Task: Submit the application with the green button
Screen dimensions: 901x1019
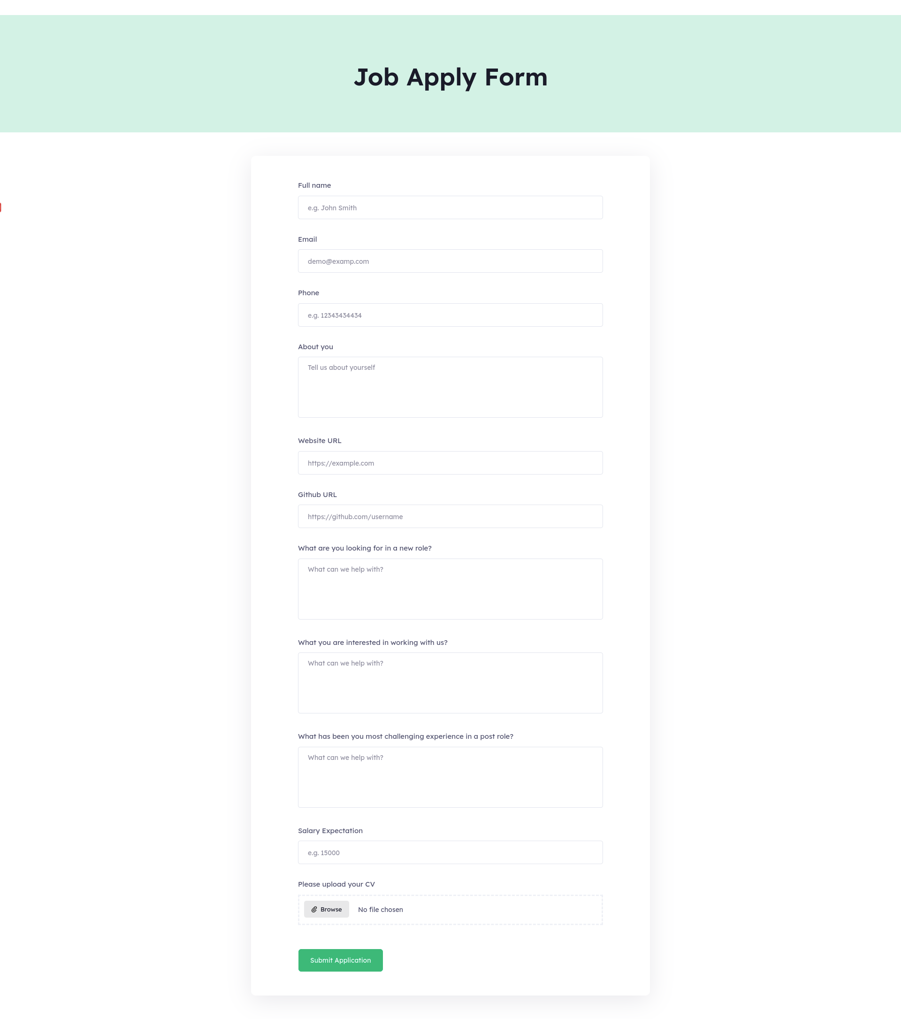Action: point(340,960)
